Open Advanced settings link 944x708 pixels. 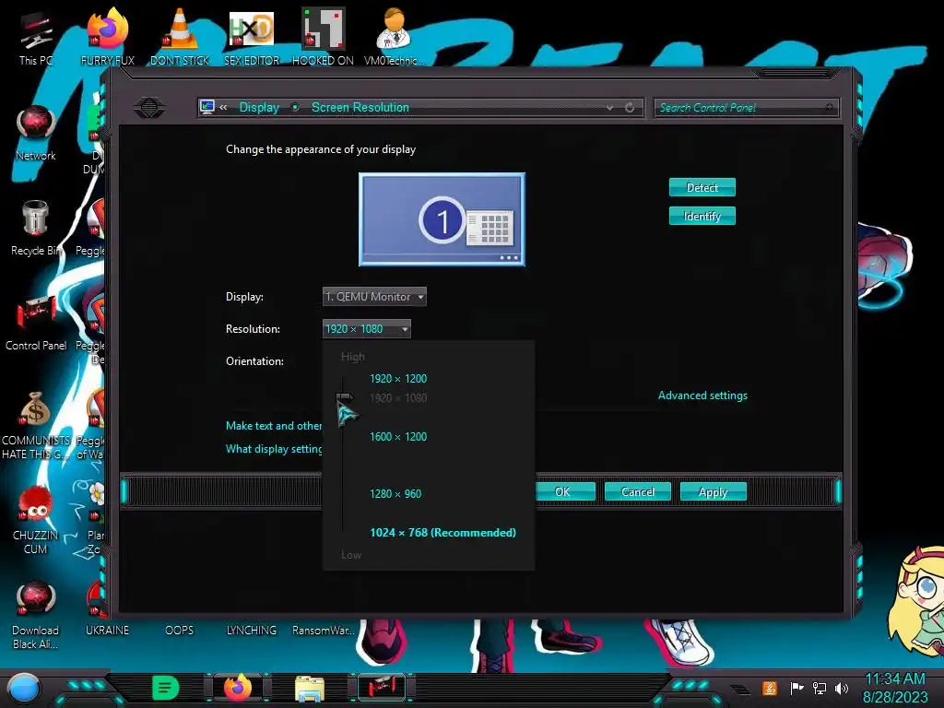pos(702,395)
